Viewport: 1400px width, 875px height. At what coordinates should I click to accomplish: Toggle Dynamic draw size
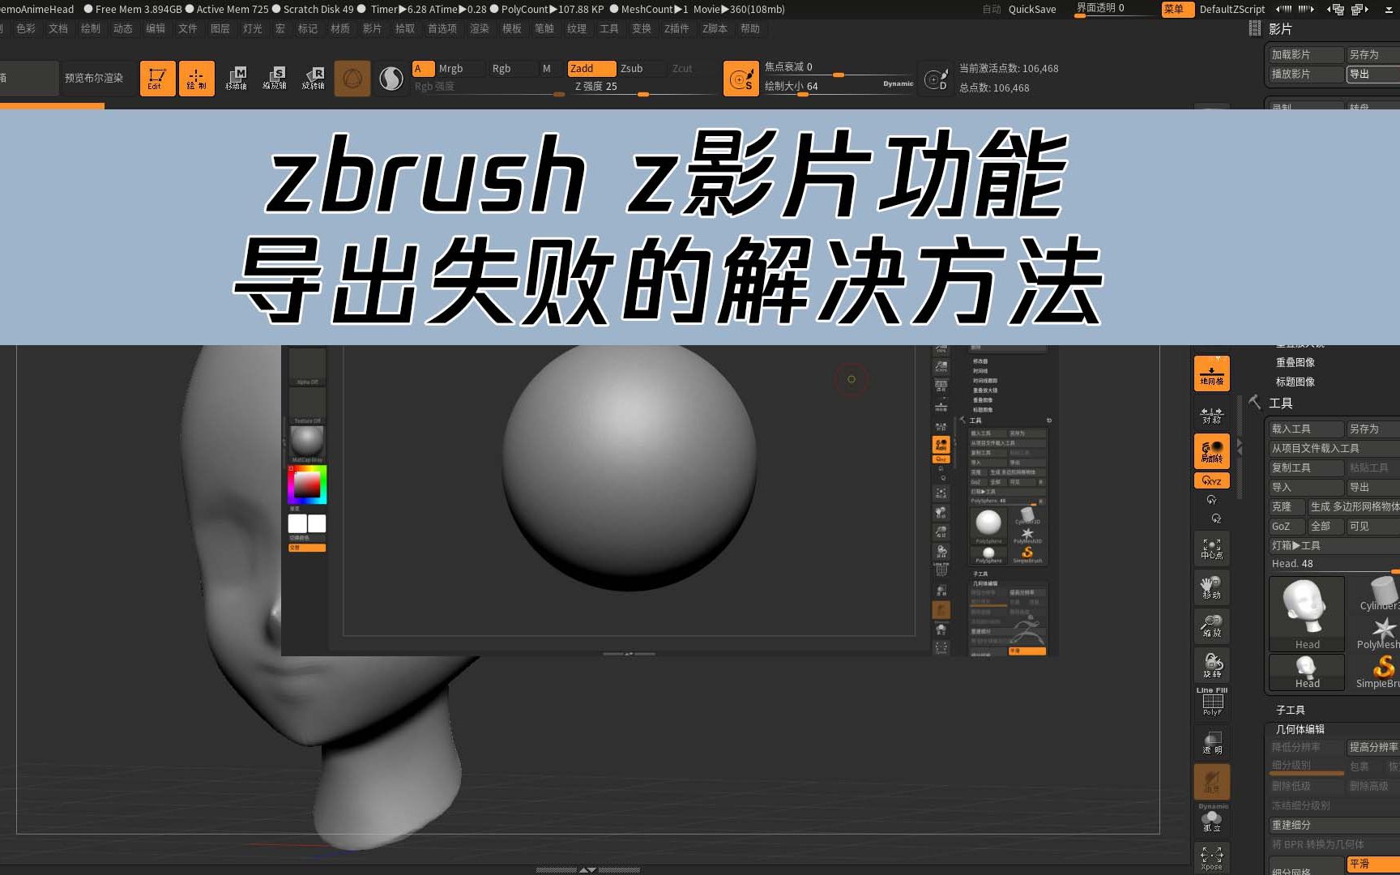898,83
